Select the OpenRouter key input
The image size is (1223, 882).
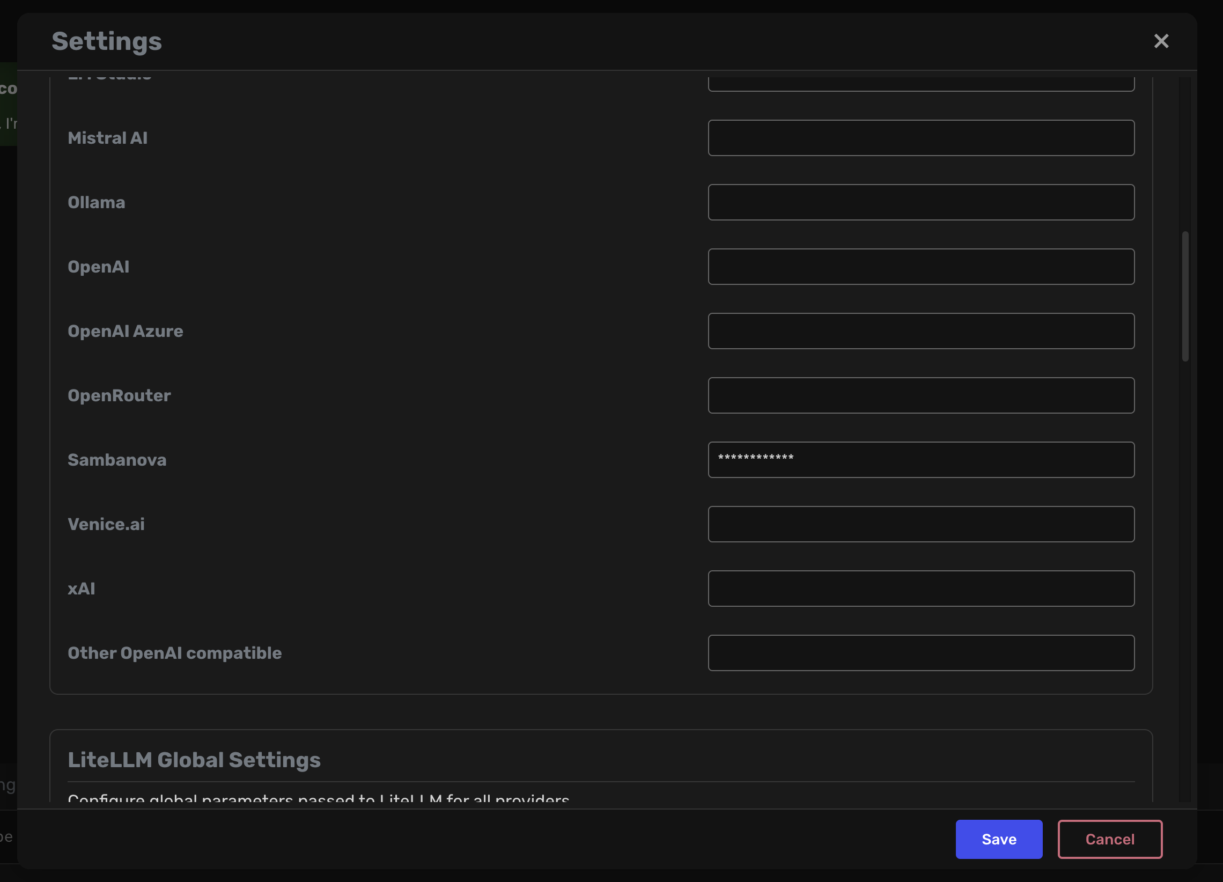[921, 395]
